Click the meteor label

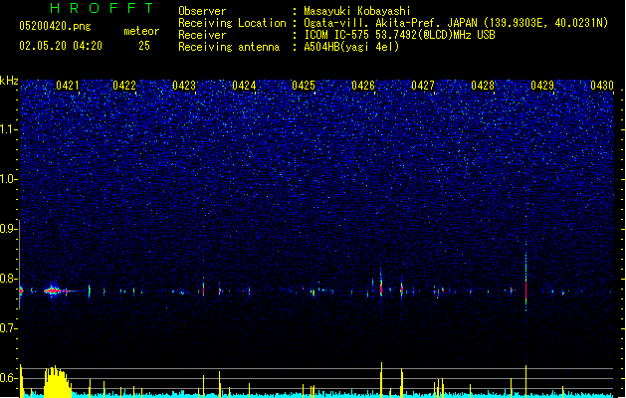click(141, 31)
